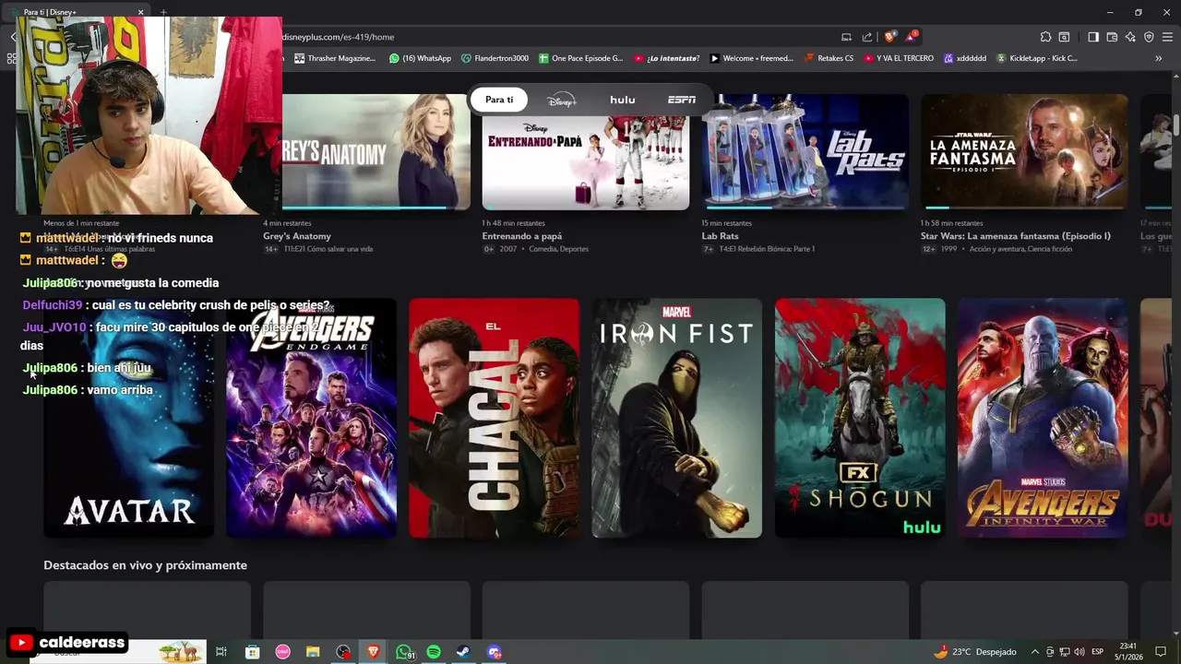Open Task View on the taskbar
The image size is (1181, 664).
[221, 652]
